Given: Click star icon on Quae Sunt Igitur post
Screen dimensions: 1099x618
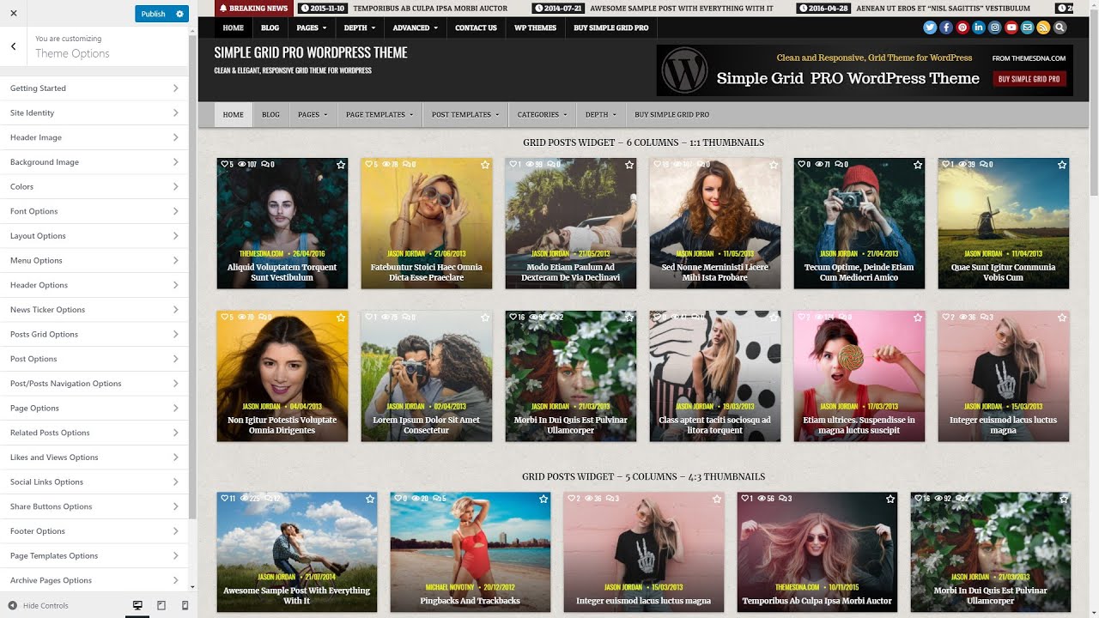Looking at the screenshot, I should click(x=1061, y=165).
